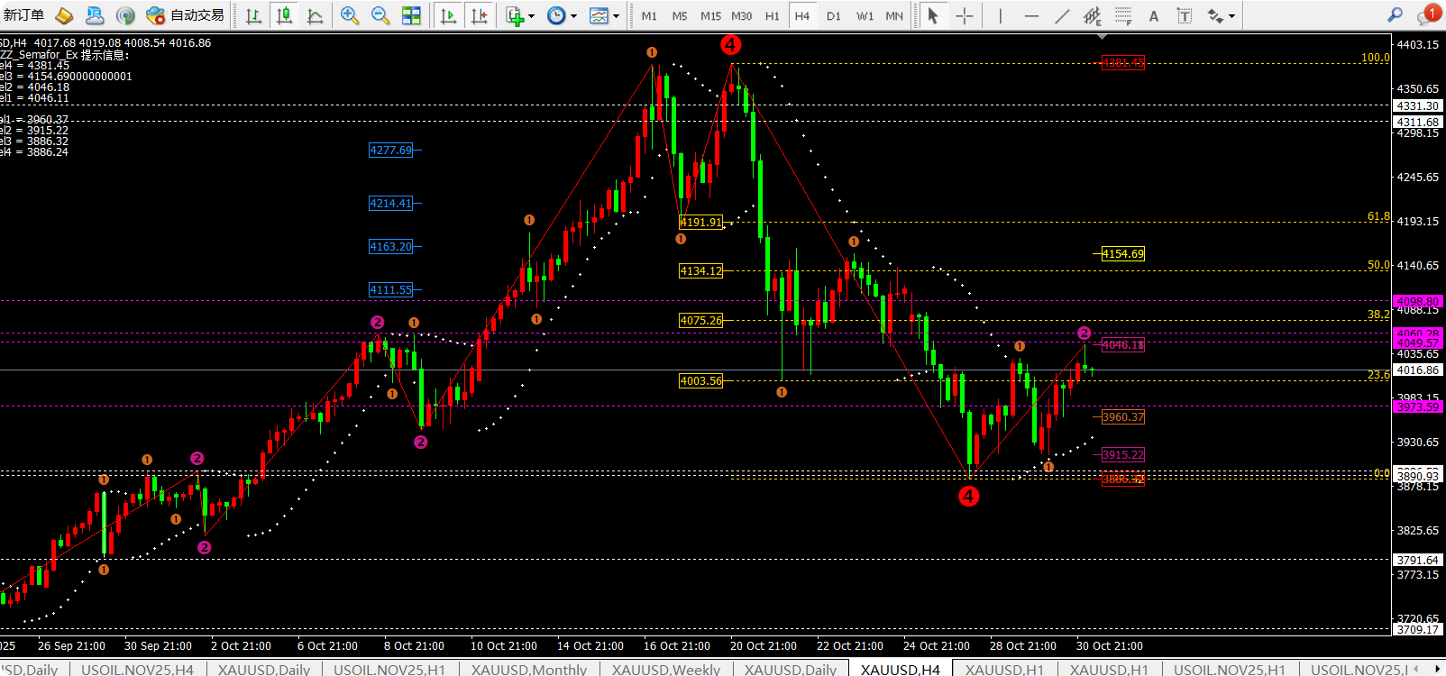
Task: Click the round signal radar icon
Action: [125, 15]
